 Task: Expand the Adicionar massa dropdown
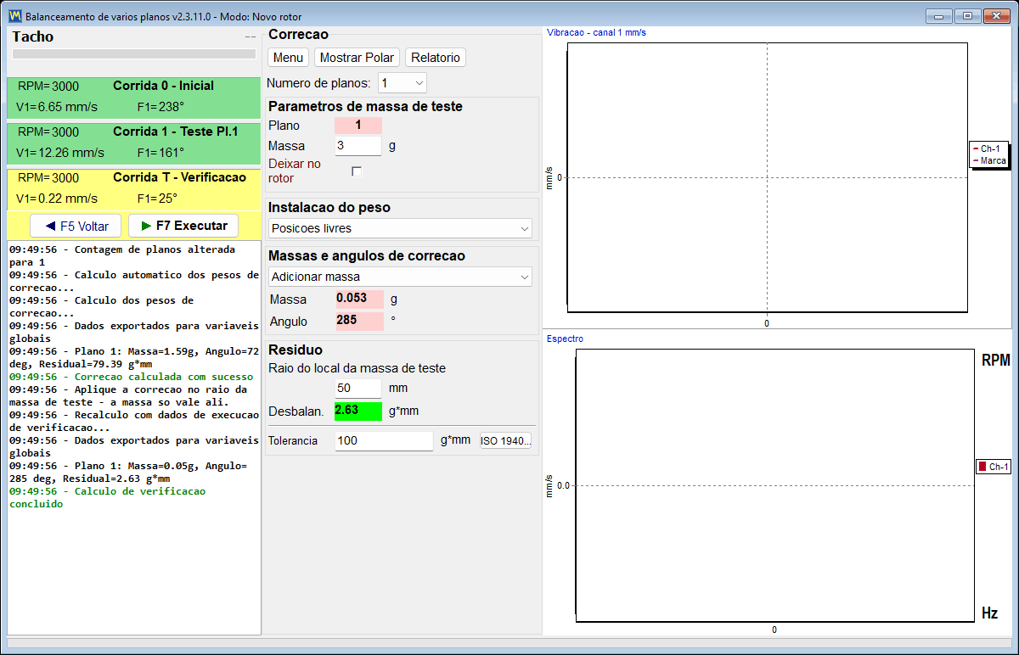(400, 277)
